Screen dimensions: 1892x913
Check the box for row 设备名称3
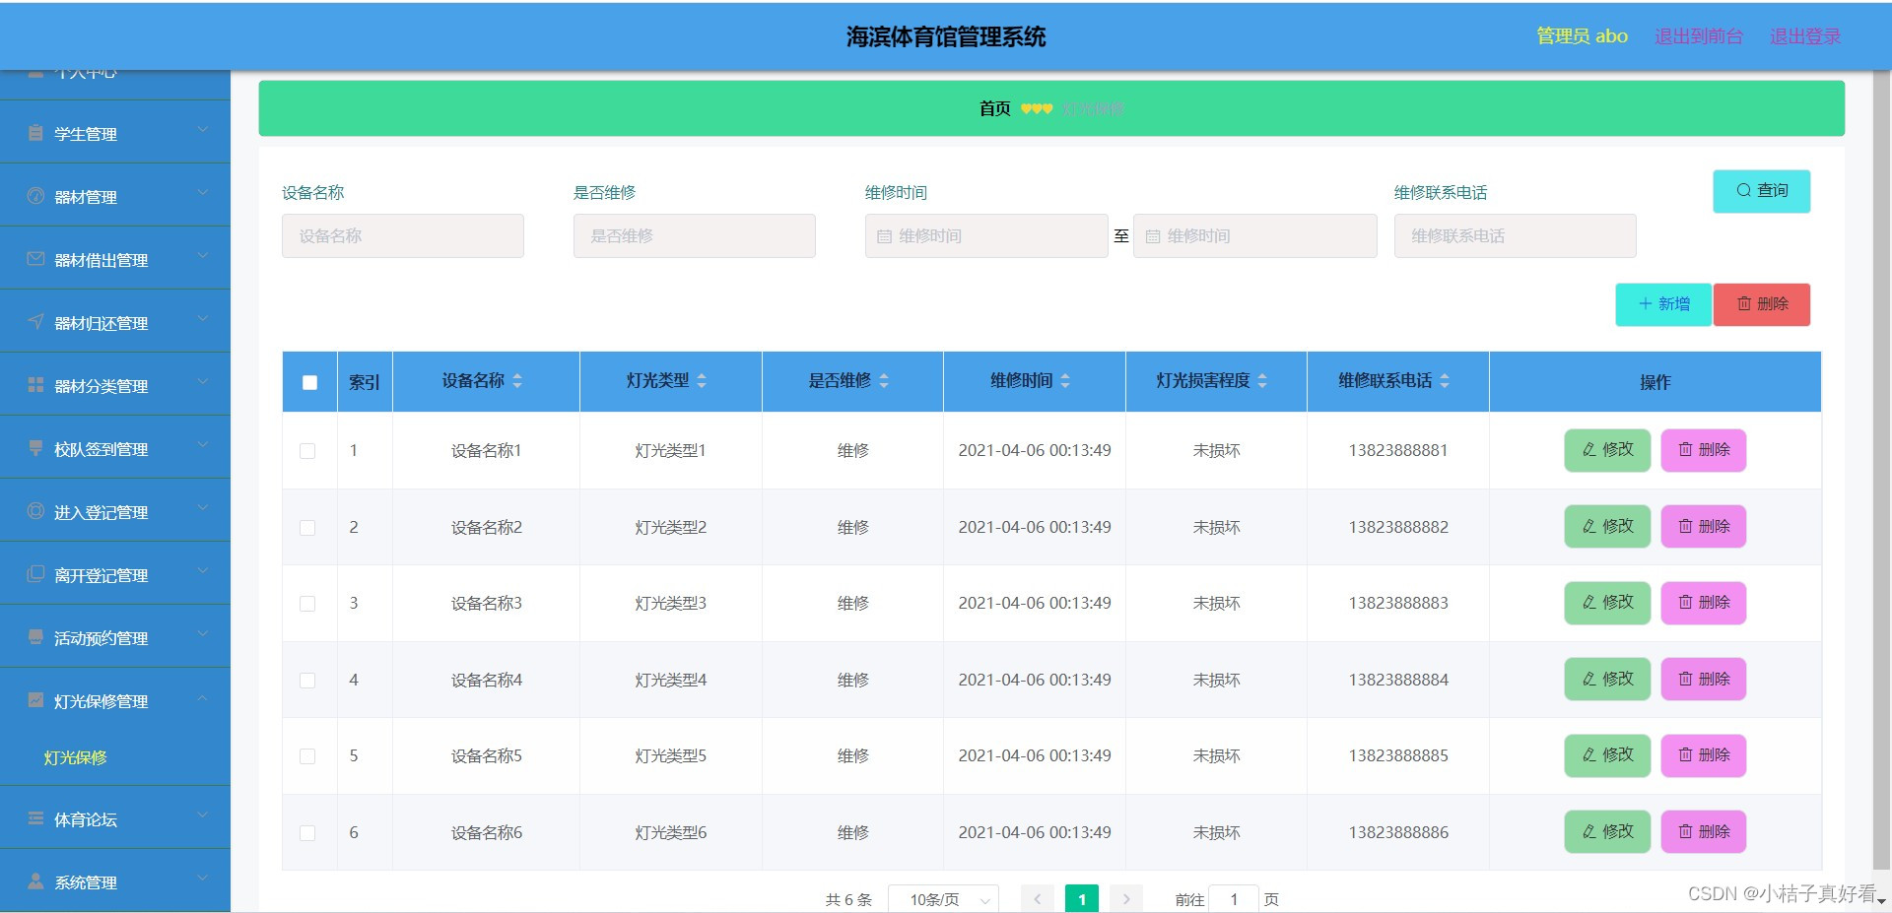[307, 604]
